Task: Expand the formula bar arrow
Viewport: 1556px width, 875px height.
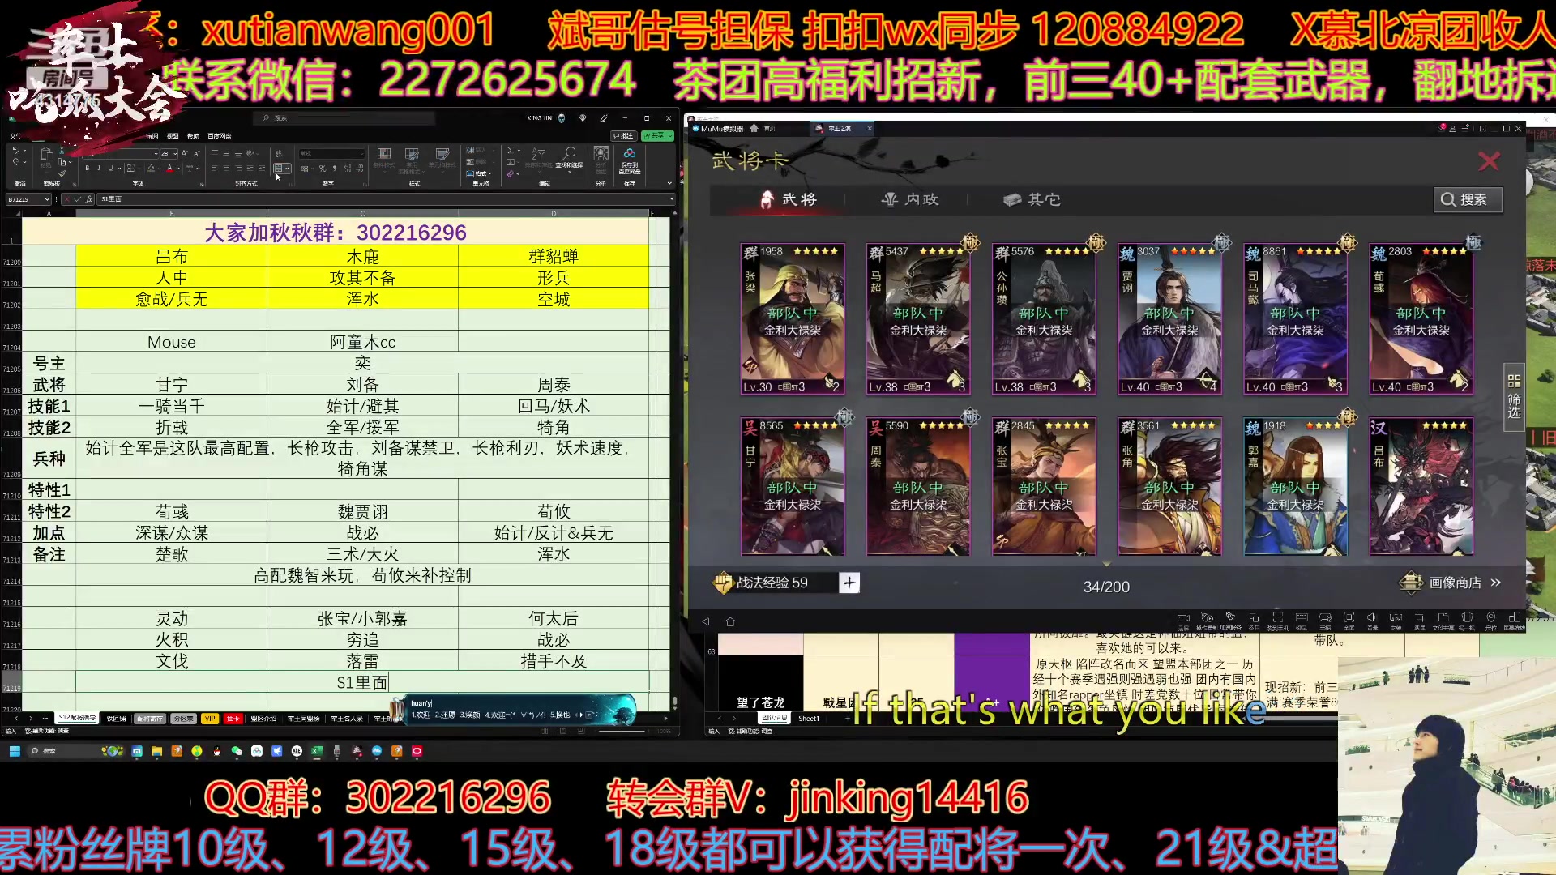Action: coord(672,198)
